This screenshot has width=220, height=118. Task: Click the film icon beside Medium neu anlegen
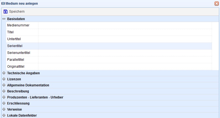click(x=3, y=4)
